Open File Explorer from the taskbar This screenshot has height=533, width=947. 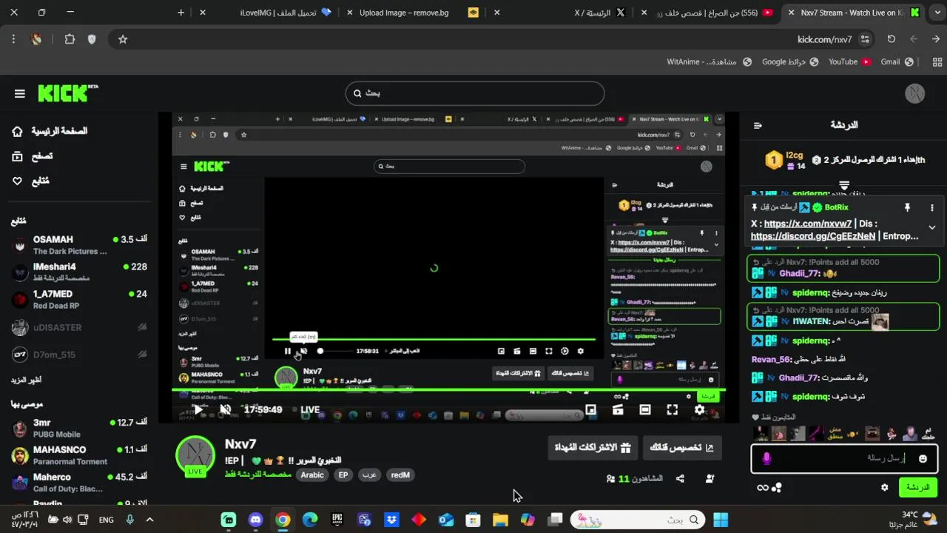pyautogui.click(x=500, y=520)
